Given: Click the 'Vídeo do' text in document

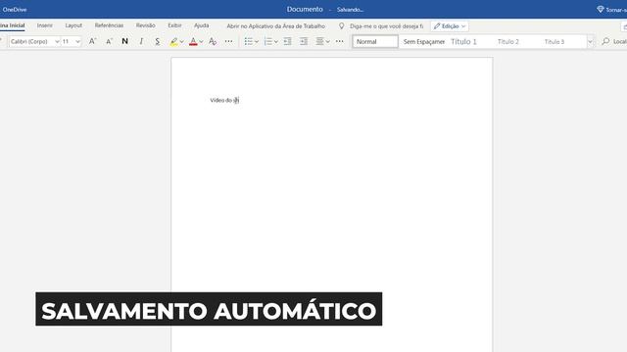Looking at the screenshot, I should (x=220, y=100).
